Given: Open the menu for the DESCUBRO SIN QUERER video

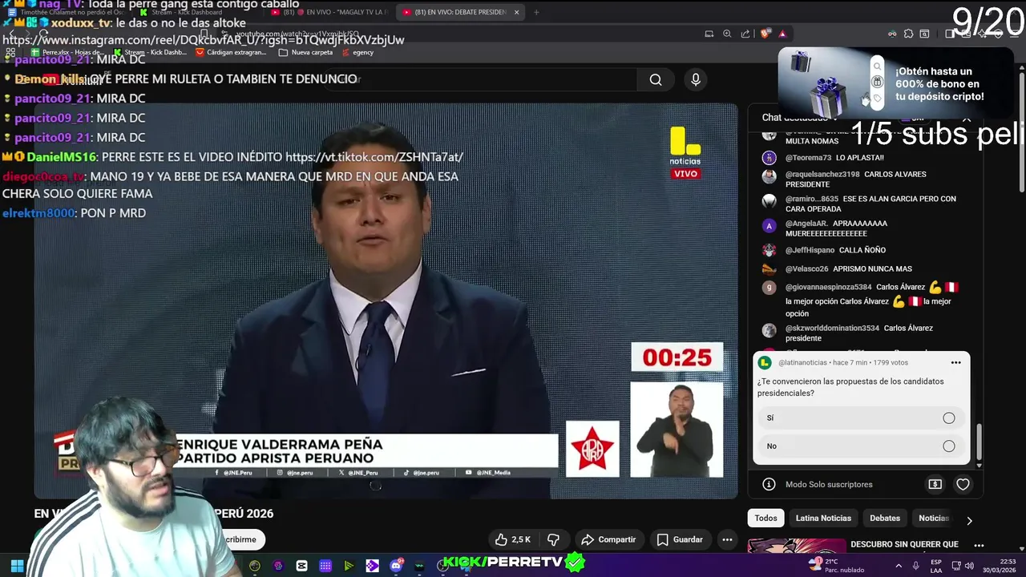Looking at the screenshot, I should coord(979,546).
